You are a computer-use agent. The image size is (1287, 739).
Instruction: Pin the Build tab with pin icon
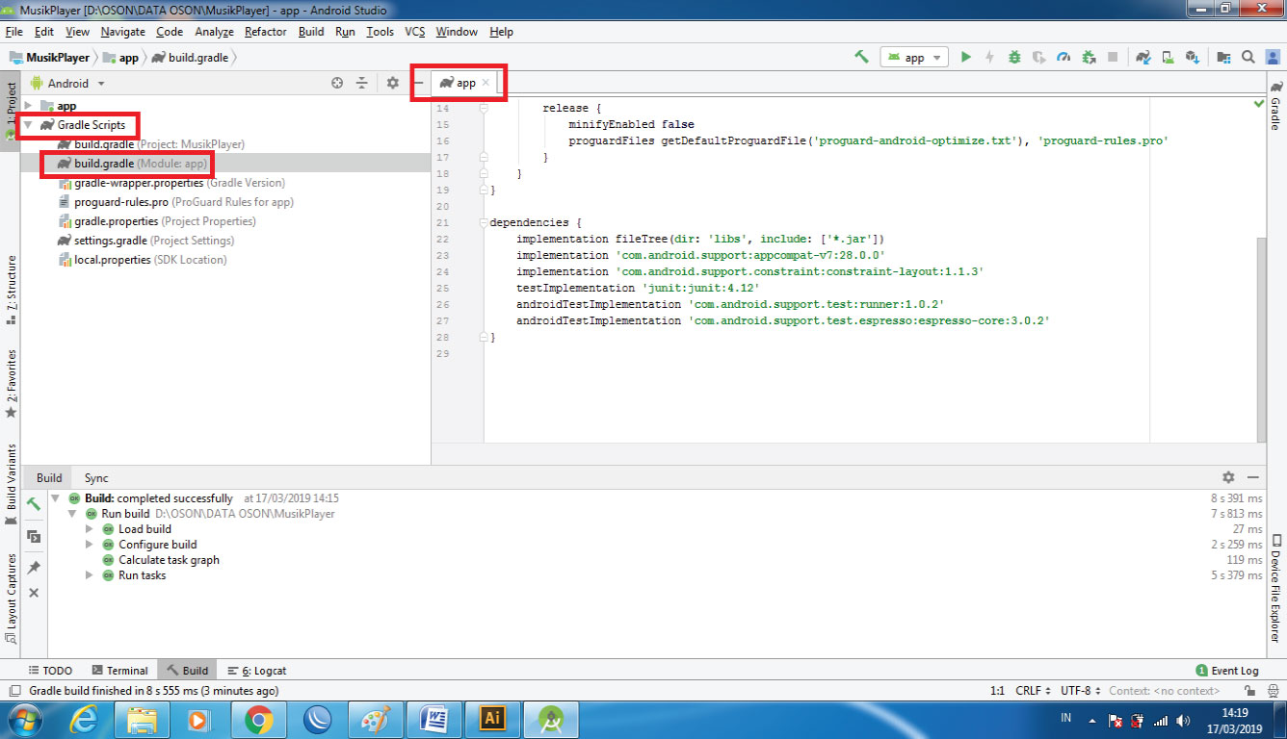pos(34,568)
